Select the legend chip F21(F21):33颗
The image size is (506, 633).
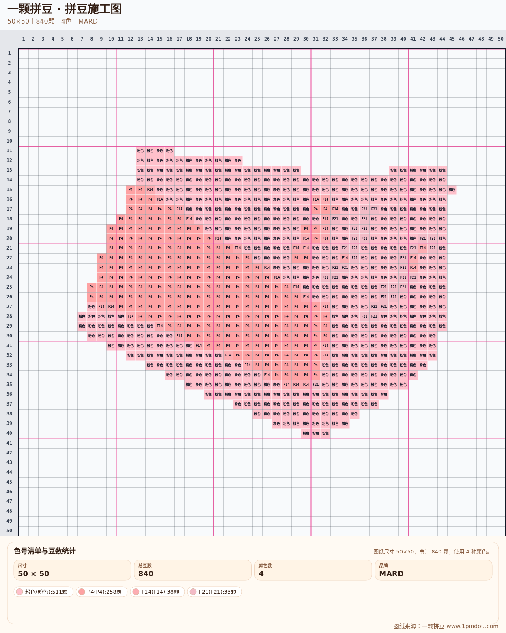(x=215, y=592)
